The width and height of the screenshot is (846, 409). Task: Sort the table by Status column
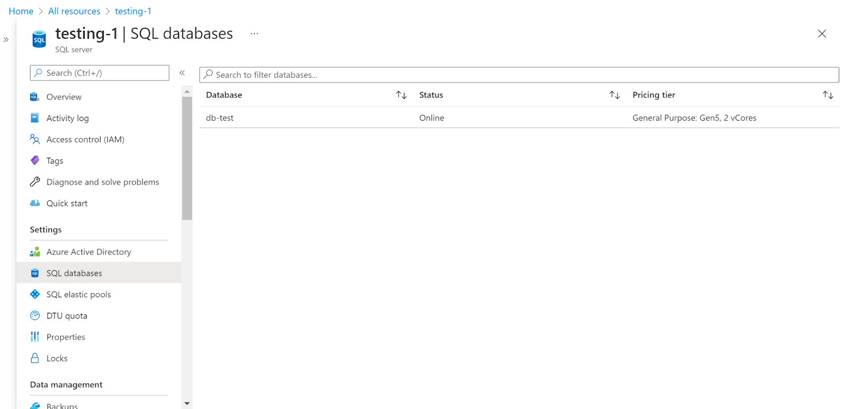pyautogui.click(x=614, y=95)
